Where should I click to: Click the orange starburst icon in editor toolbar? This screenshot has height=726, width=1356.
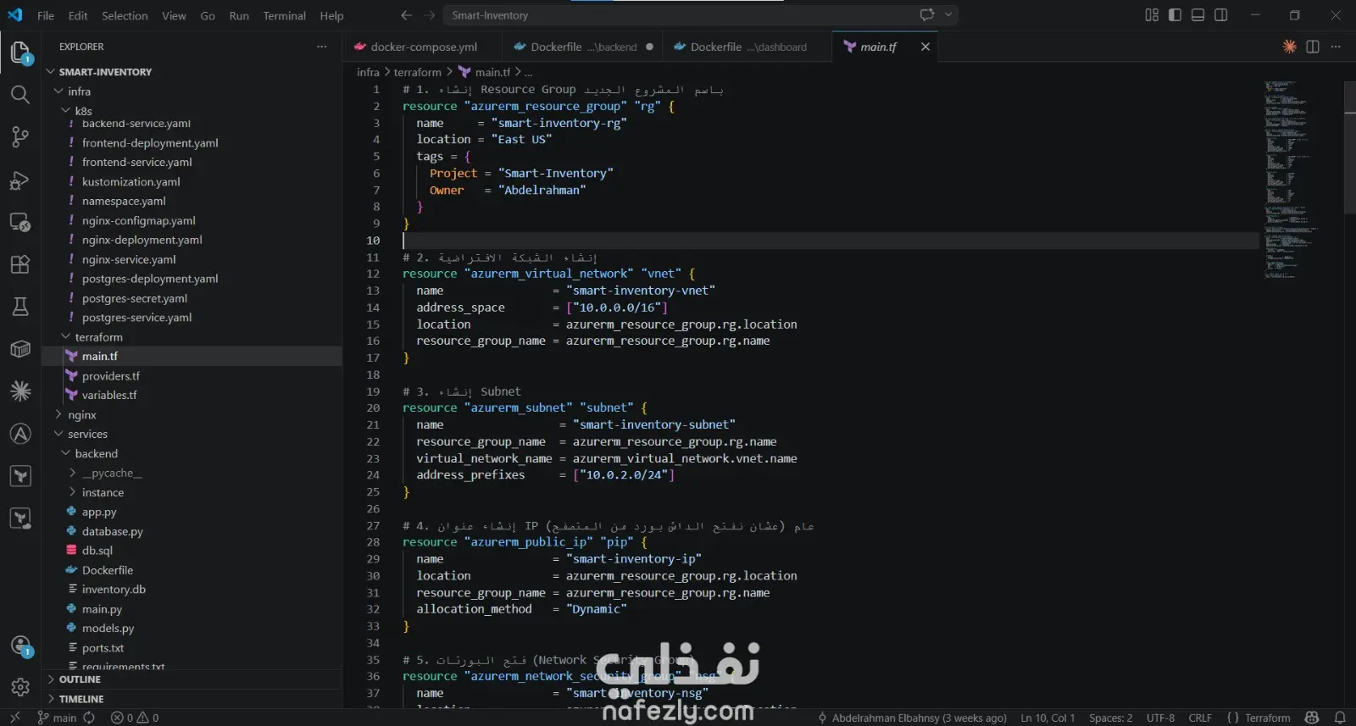pyautogui.click(x=1290, y=47)
